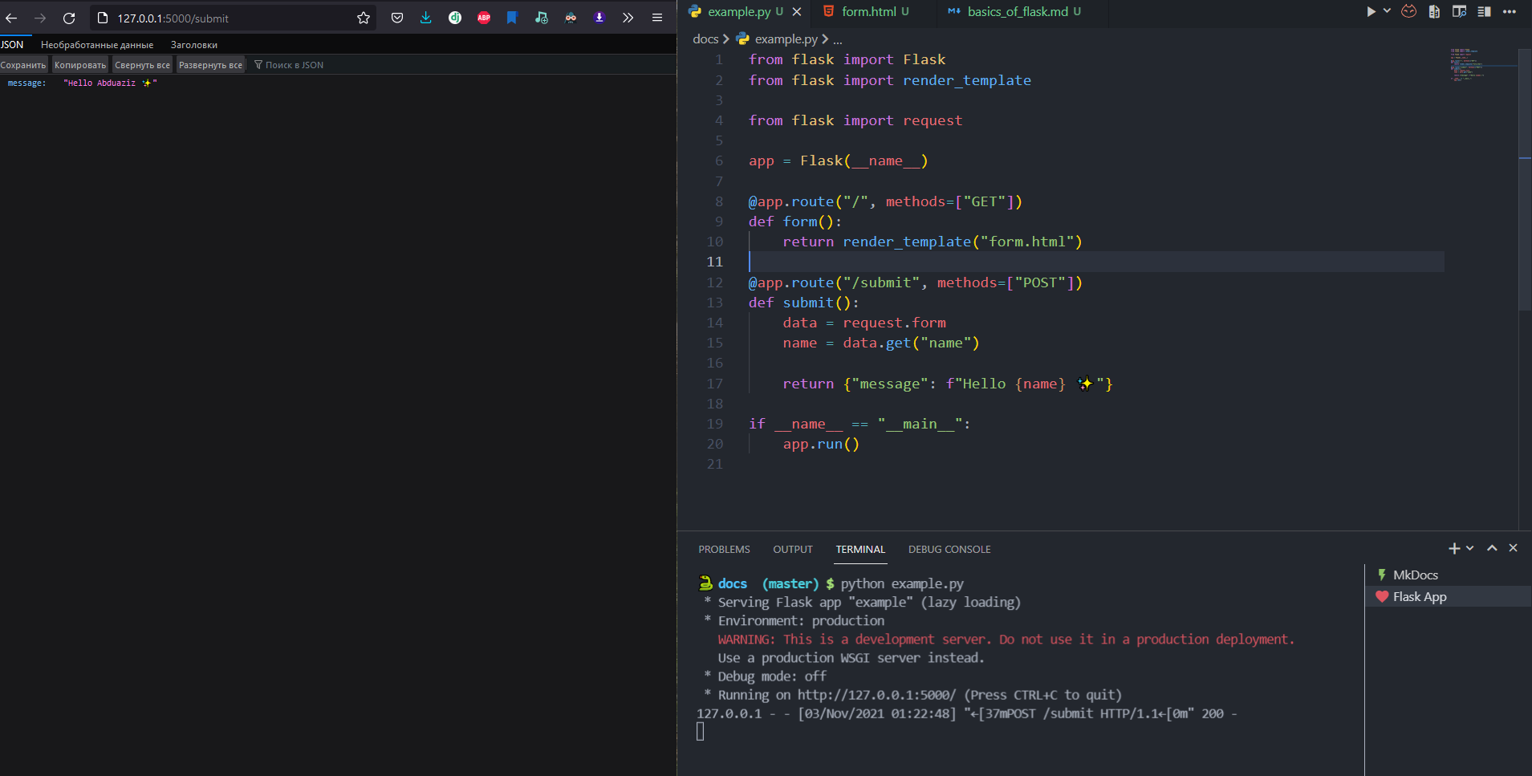Click the render_template("form.html") return line
This screenshot has height=776, width=1532.
tap(933, 242)
